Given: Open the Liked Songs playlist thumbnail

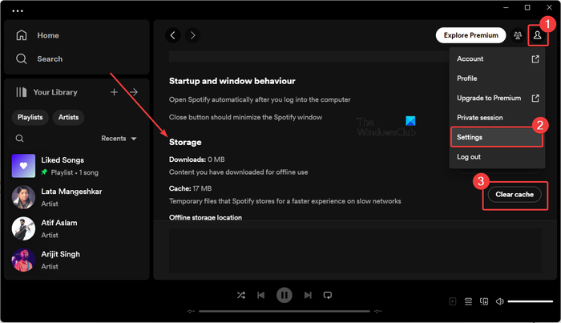Looking at the screenshot, I should [x=23, y=166].
